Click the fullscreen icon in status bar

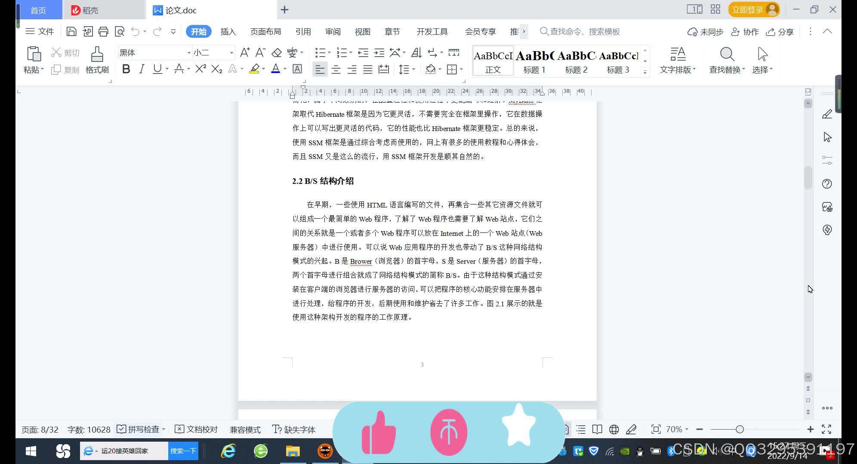coord(826,429)
